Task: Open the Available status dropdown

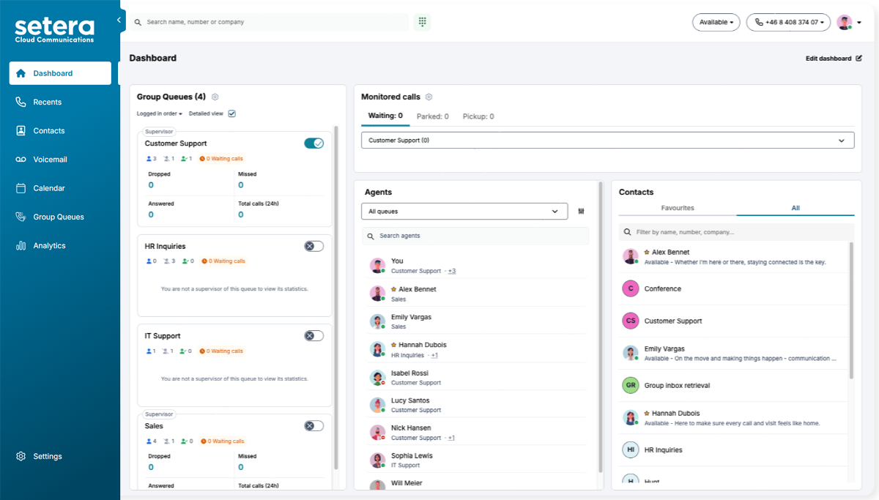Action: [716, 22]
